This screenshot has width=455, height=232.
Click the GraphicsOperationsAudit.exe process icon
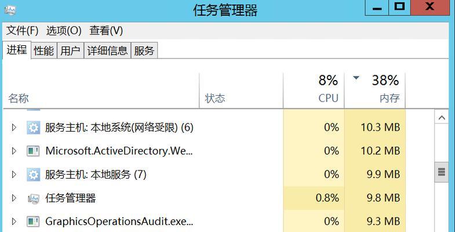tap(33, 222)
